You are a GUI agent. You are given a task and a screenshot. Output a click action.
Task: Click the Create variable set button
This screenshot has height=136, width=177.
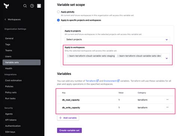(x=69, y=130)
